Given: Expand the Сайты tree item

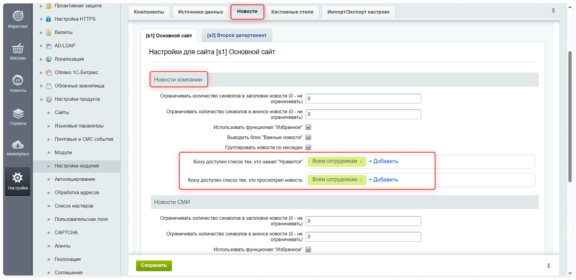Looking at the screenshot, I should [x=49, y=113].
